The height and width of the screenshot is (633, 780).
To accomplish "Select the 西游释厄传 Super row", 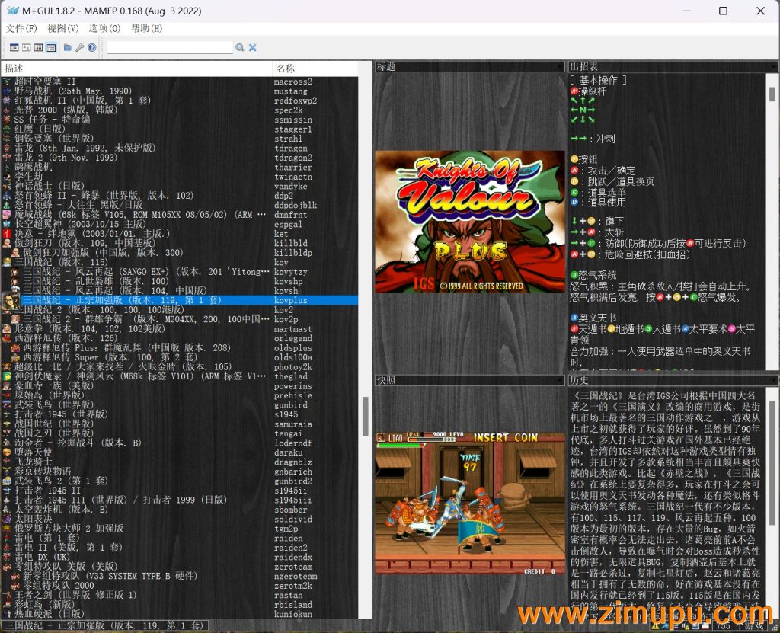I will pyautogui.click(x=179, y=357).
